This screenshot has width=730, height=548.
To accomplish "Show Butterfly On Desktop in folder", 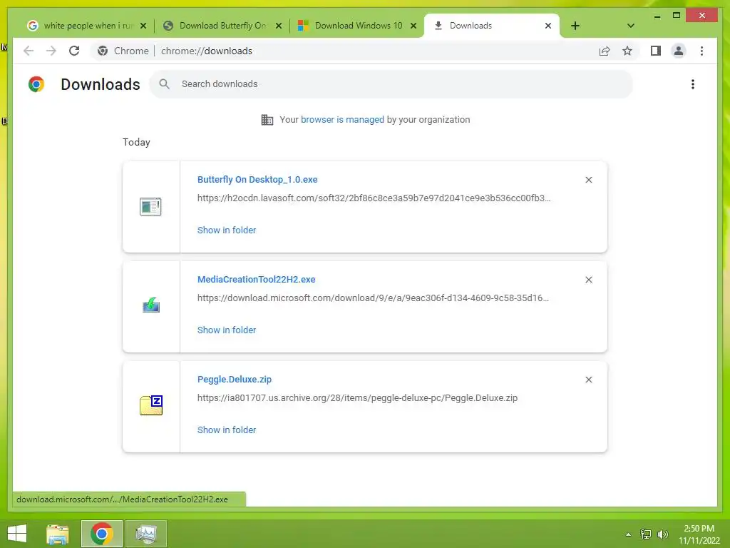I will 226,230.
